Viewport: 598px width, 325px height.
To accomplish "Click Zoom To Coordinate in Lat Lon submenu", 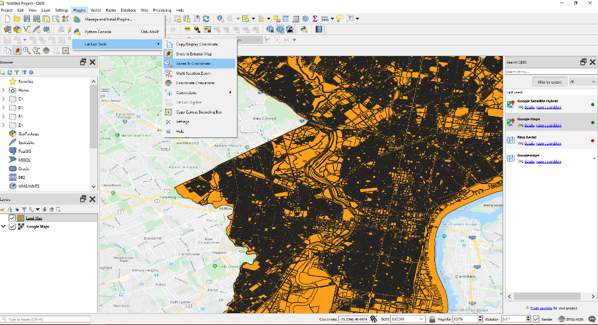I will [192, 64].
